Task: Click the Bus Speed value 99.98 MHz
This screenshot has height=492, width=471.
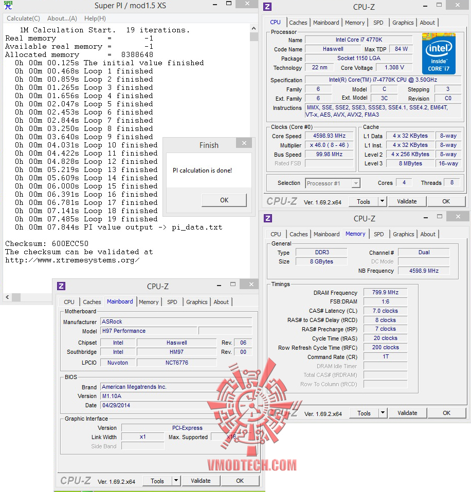Action: pyautogui.click(x=329, y=154)
